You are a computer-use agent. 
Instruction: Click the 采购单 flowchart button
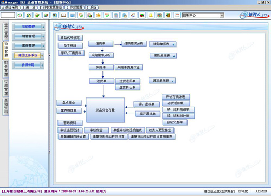(x=101, y=67)
